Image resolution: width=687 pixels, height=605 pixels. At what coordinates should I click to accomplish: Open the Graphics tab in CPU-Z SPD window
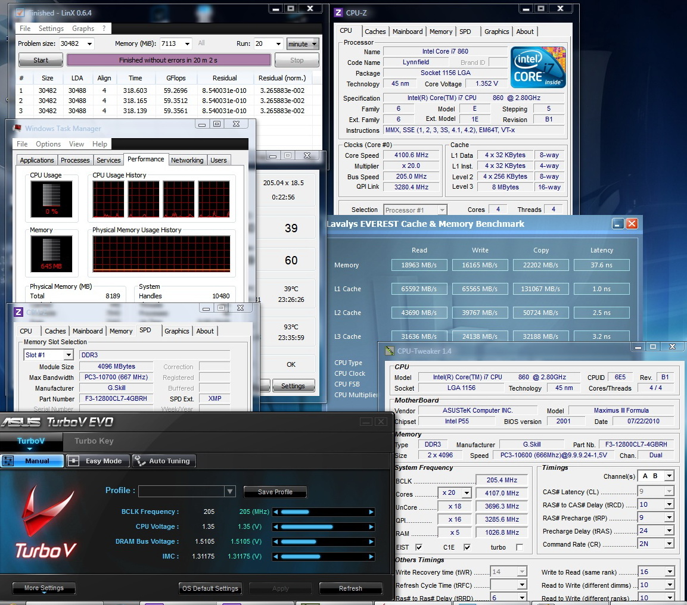point(176,331)
